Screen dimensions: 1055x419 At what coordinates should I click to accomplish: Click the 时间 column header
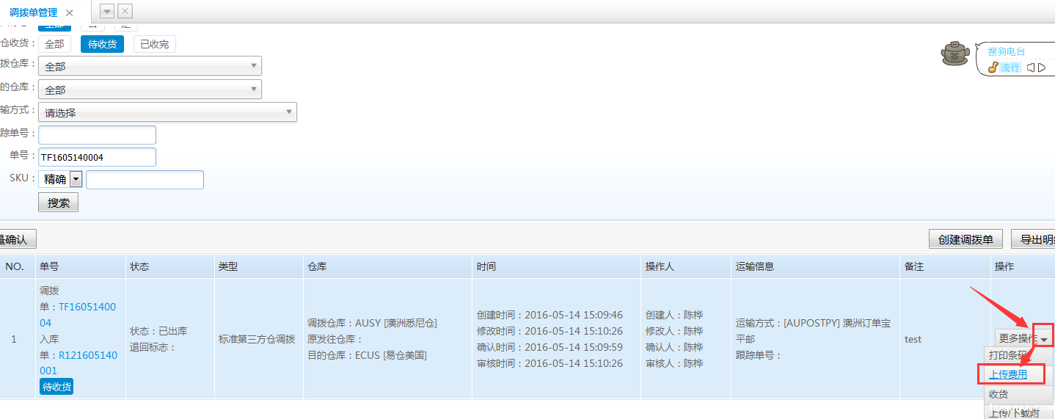pos(556,266)
